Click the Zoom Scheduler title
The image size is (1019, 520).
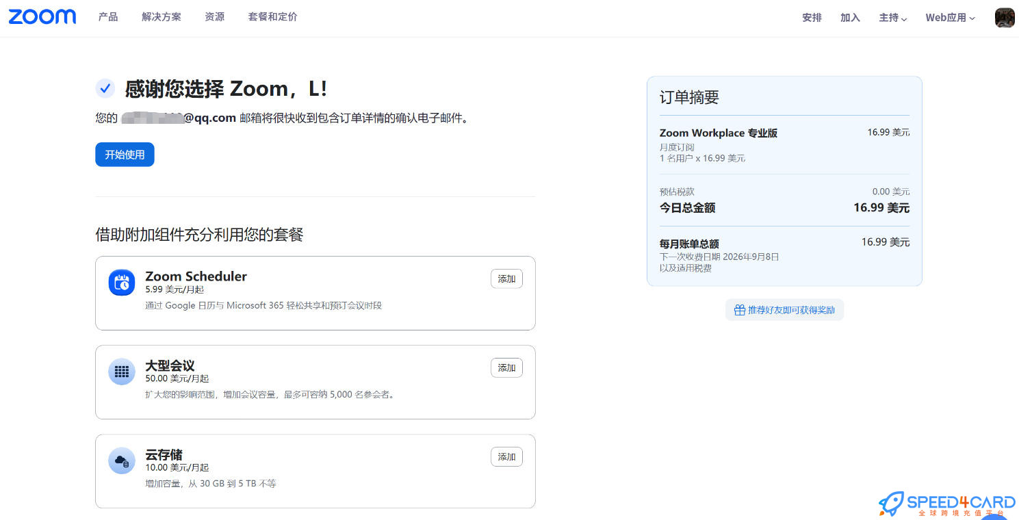[196, 276]
